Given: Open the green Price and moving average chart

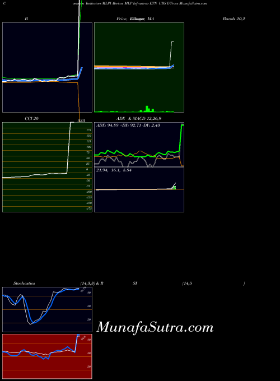Looking at the screenshot, I should coord(139,68).
